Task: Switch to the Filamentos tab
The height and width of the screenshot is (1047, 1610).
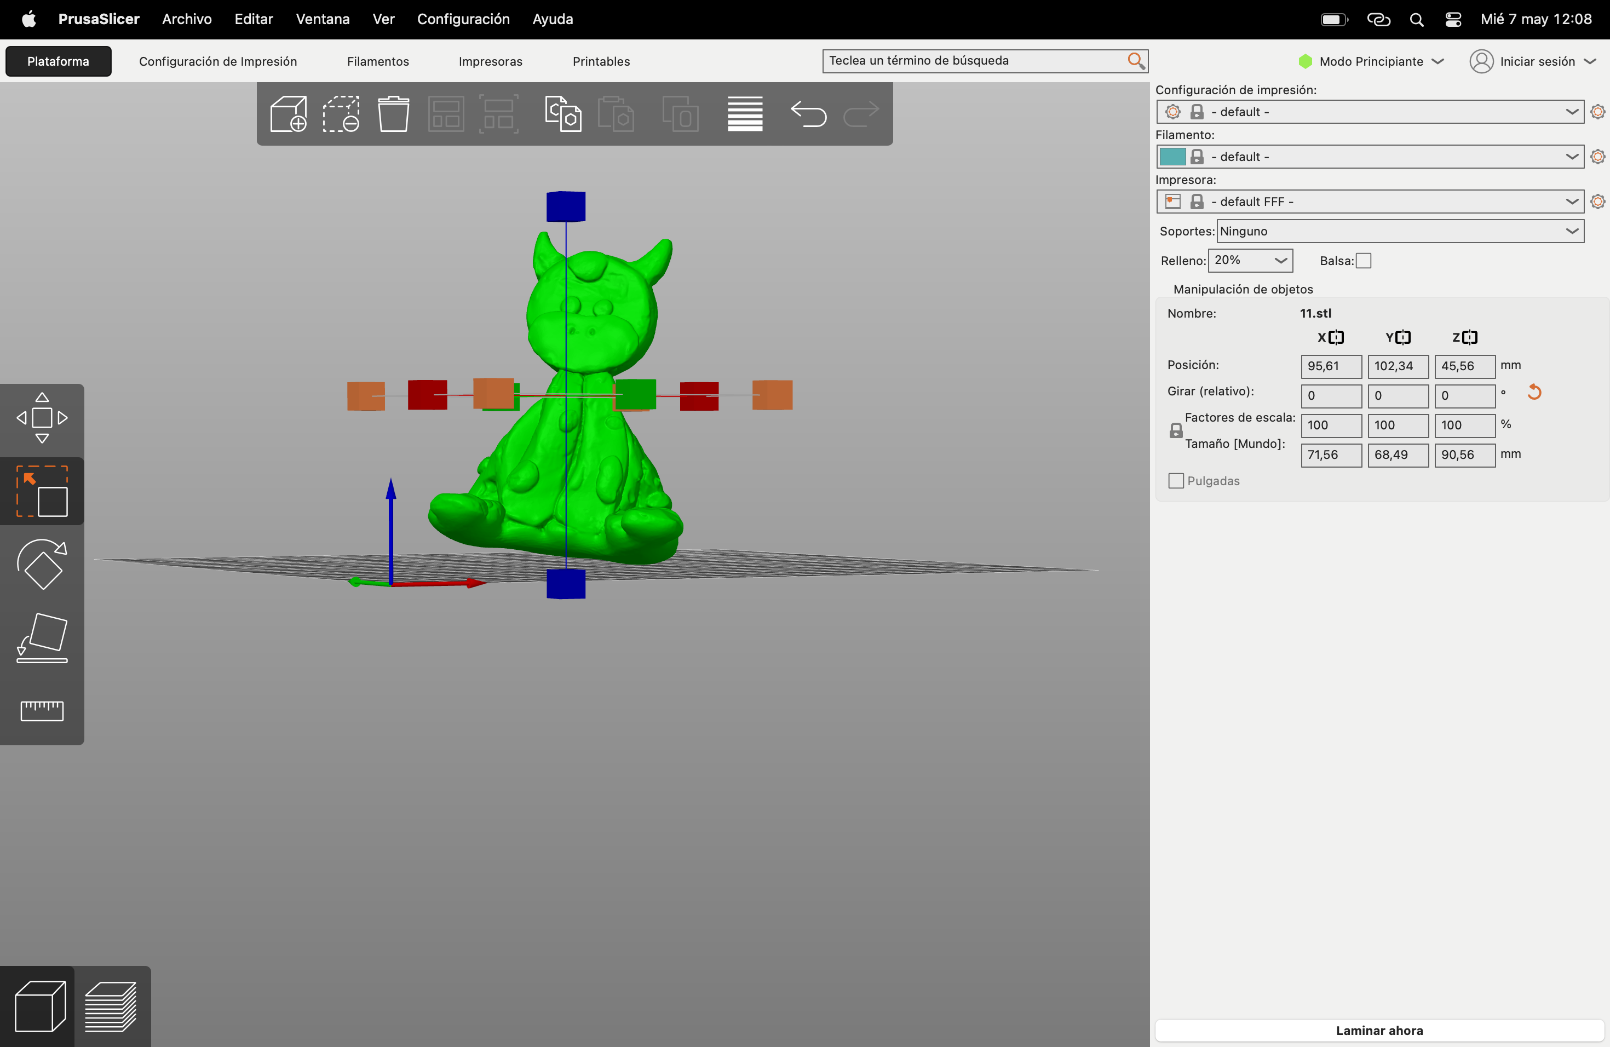Action: click(x=377, y=61)
